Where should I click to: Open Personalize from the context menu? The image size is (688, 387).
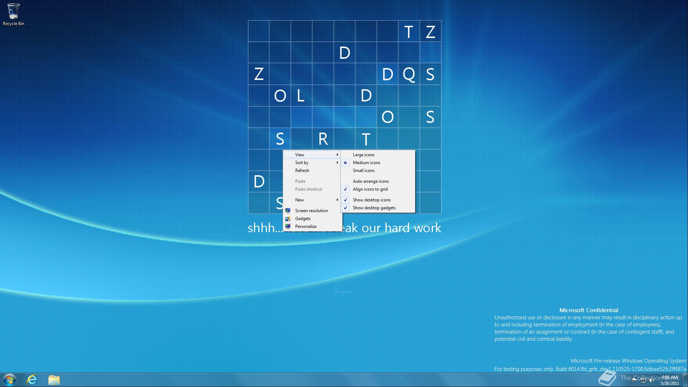pyautogui.click(x=312, y=226)
